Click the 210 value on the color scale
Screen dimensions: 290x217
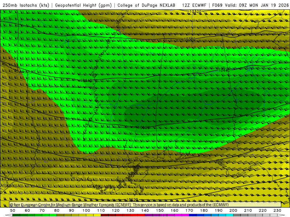tap(248, 210)
